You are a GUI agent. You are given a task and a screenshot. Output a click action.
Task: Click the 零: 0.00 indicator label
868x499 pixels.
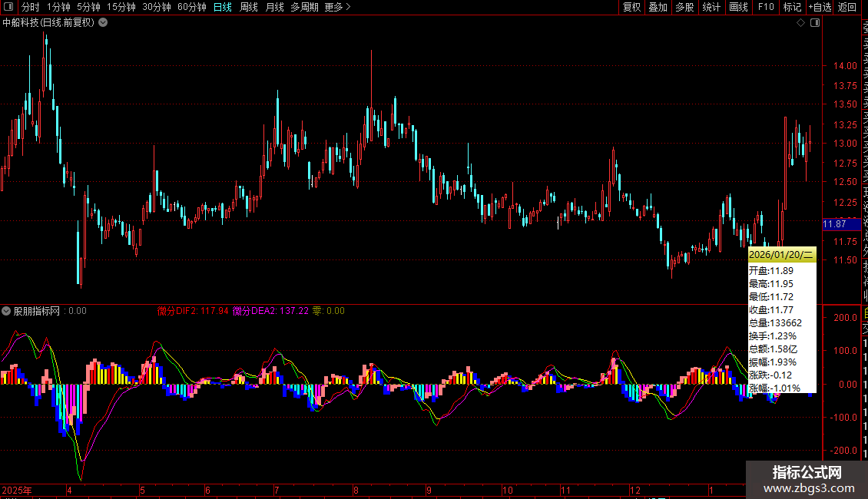pyautogui.click(x=328, y=311)
